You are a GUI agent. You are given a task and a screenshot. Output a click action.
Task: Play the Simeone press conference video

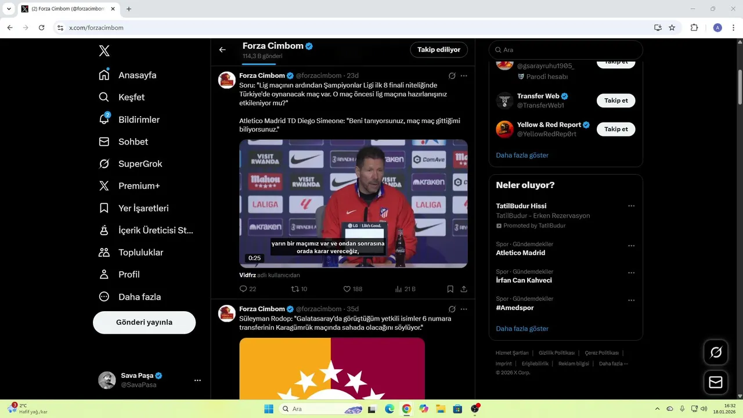coord(354,203)
